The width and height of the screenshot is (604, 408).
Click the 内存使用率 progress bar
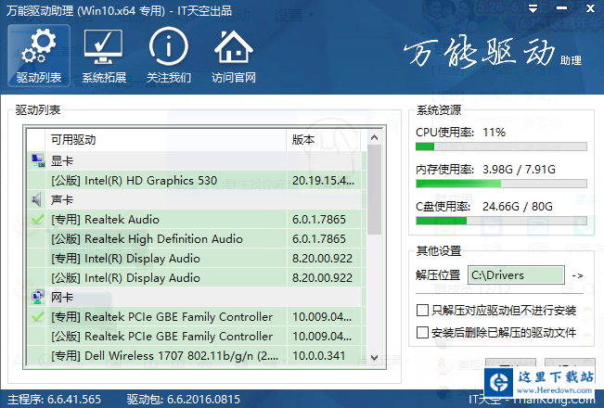click(x=501, y=184)
